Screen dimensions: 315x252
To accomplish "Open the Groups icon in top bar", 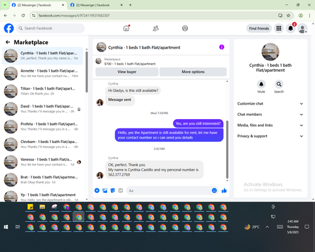I will [185, 28].
